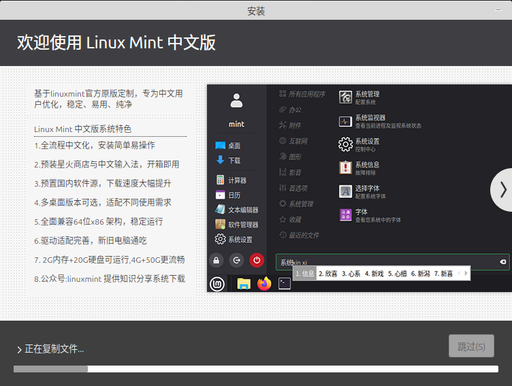
Task: Click the mint user avatar icon
Action: coord(236,101)
